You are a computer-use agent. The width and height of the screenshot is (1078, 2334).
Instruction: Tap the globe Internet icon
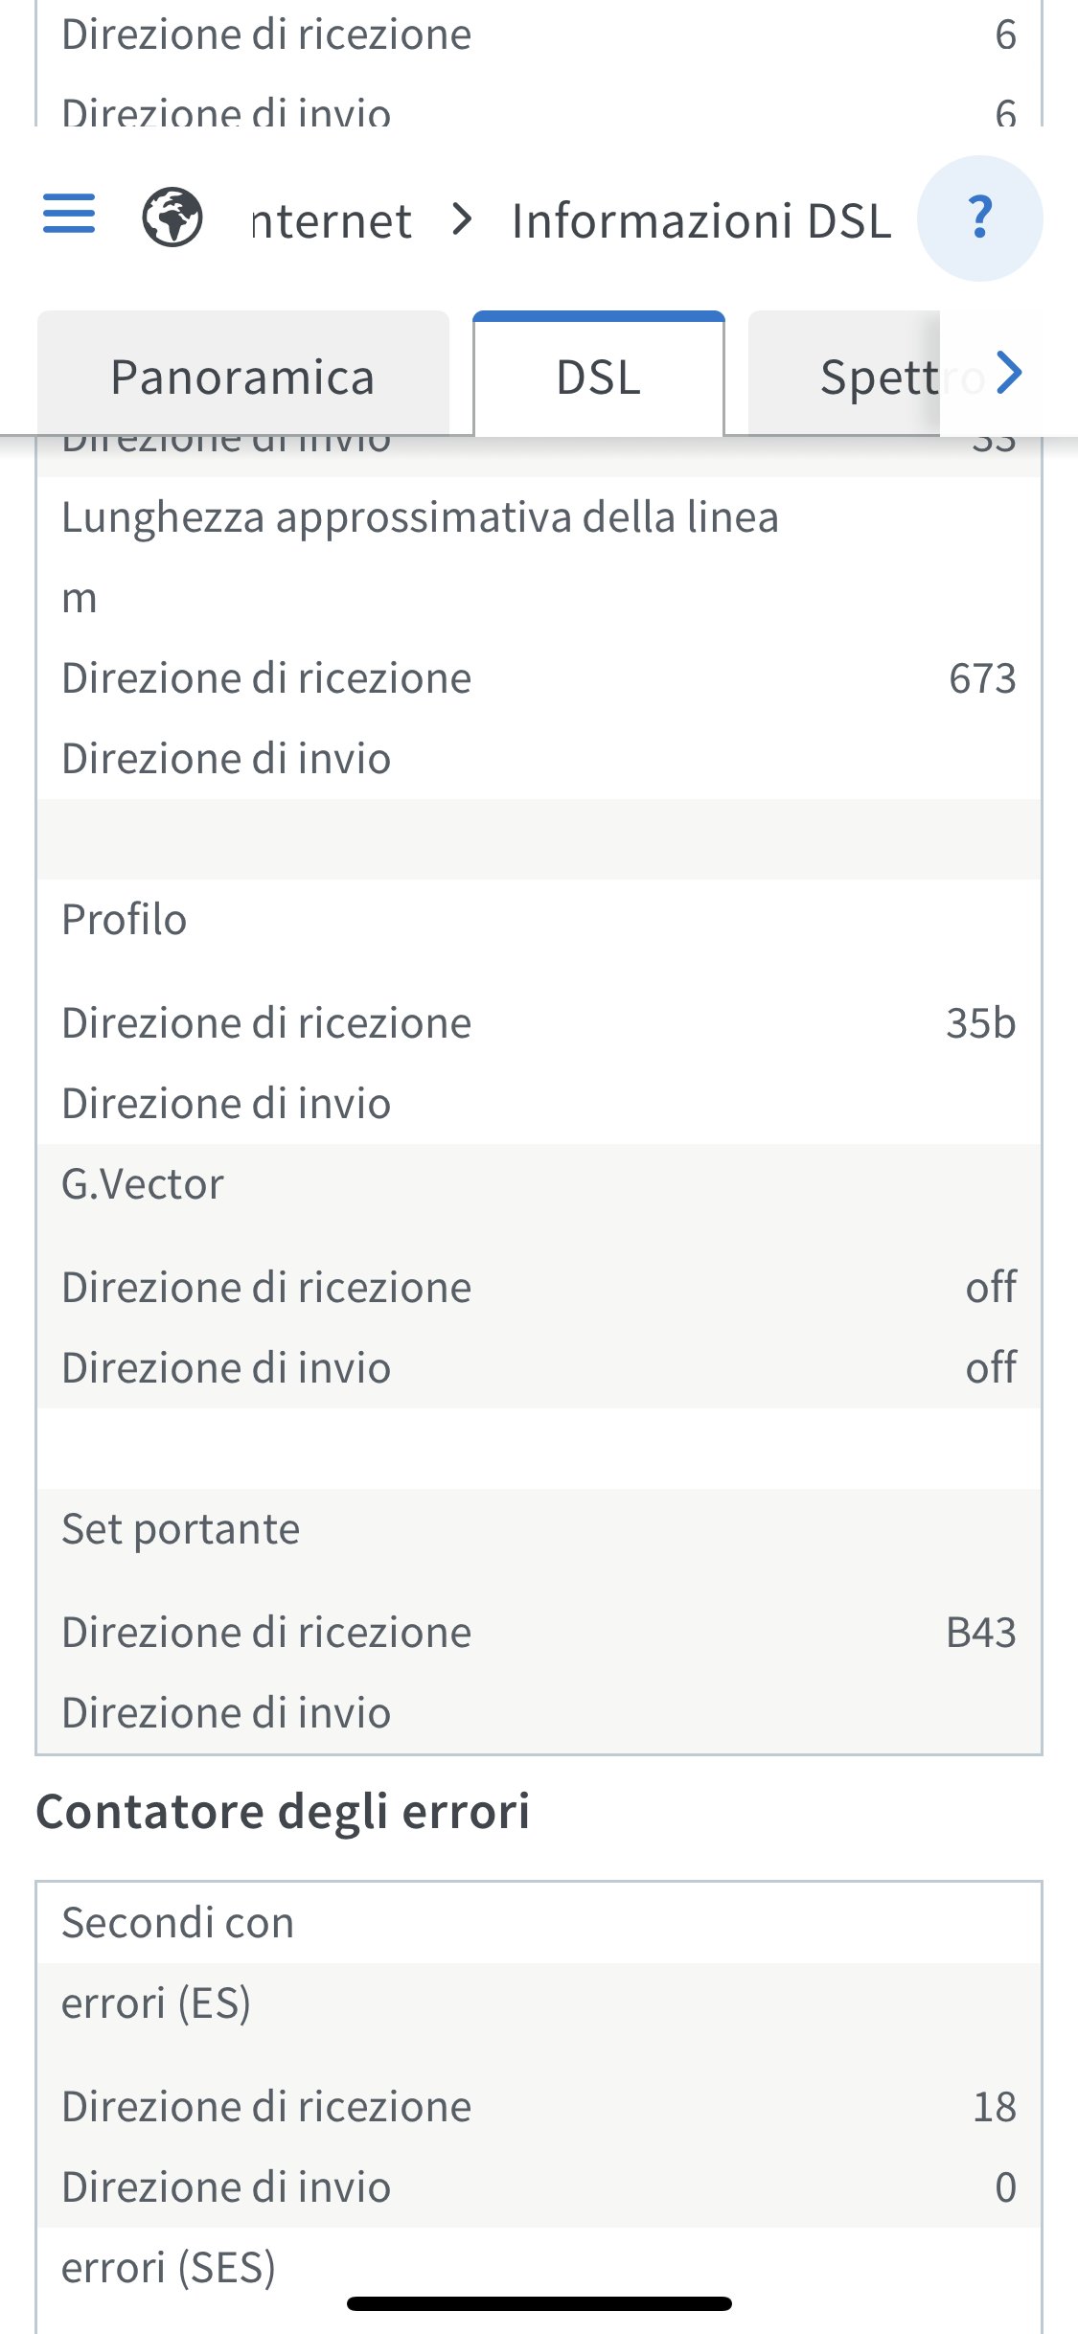172,217
